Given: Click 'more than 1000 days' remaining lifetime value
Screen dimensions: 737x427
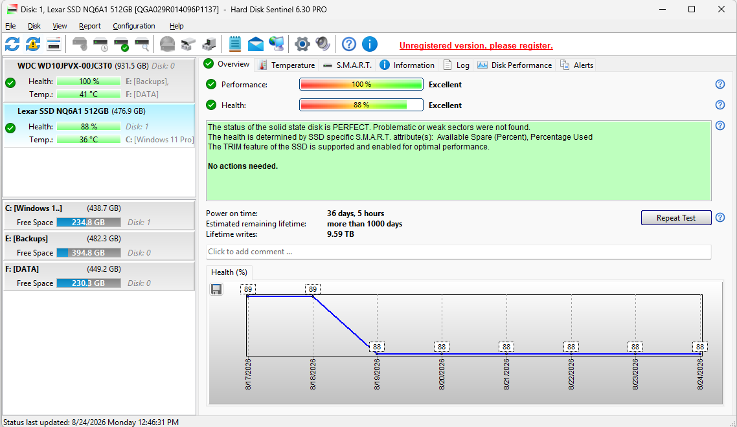Looking at the screenshot, I should pos(365,224).
